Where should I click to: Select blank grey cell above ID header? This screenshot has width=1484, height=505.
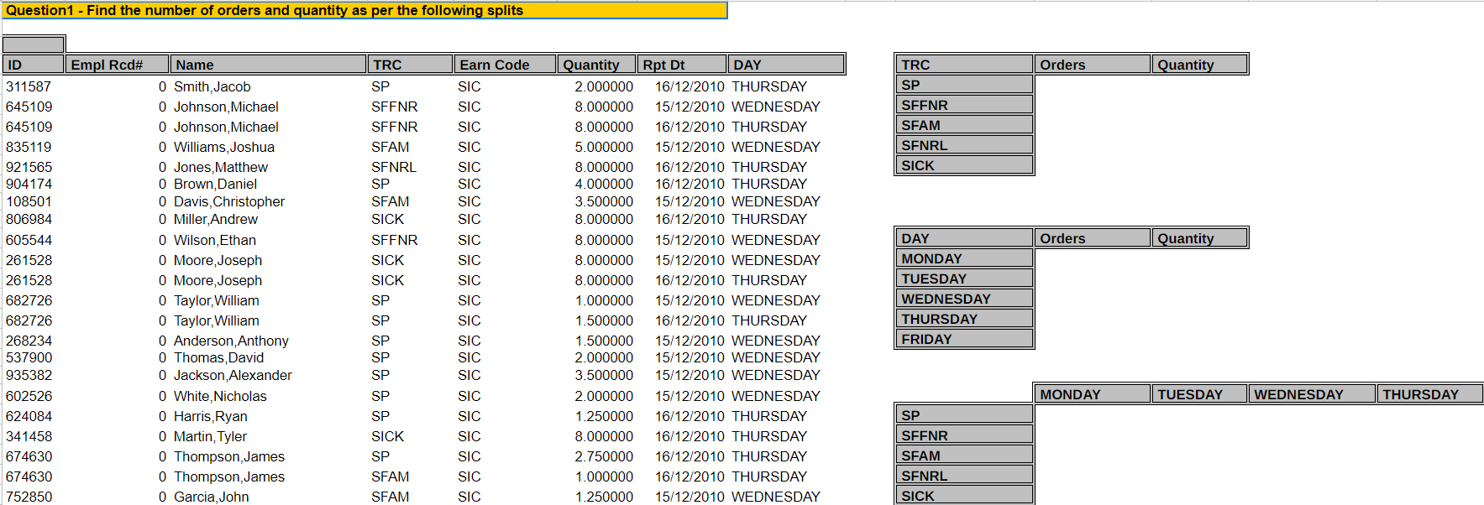(34, 44)
